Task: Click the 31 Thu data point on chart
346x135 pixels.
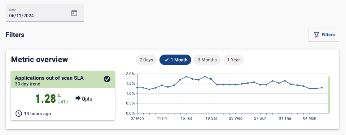Action: click(x=285, y=81)
